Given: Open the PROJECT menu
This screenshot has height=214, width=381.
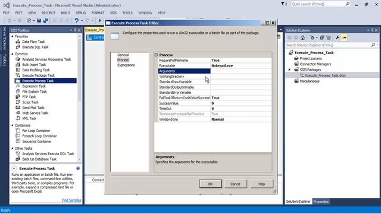Looking at the screenshot, I should [x=48, y=13].
